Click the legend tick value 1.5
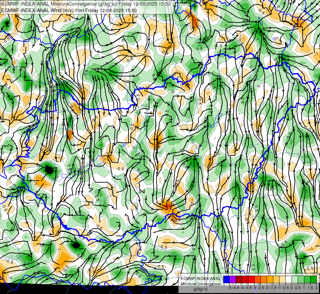320x294 pixels. click(310, 288)
